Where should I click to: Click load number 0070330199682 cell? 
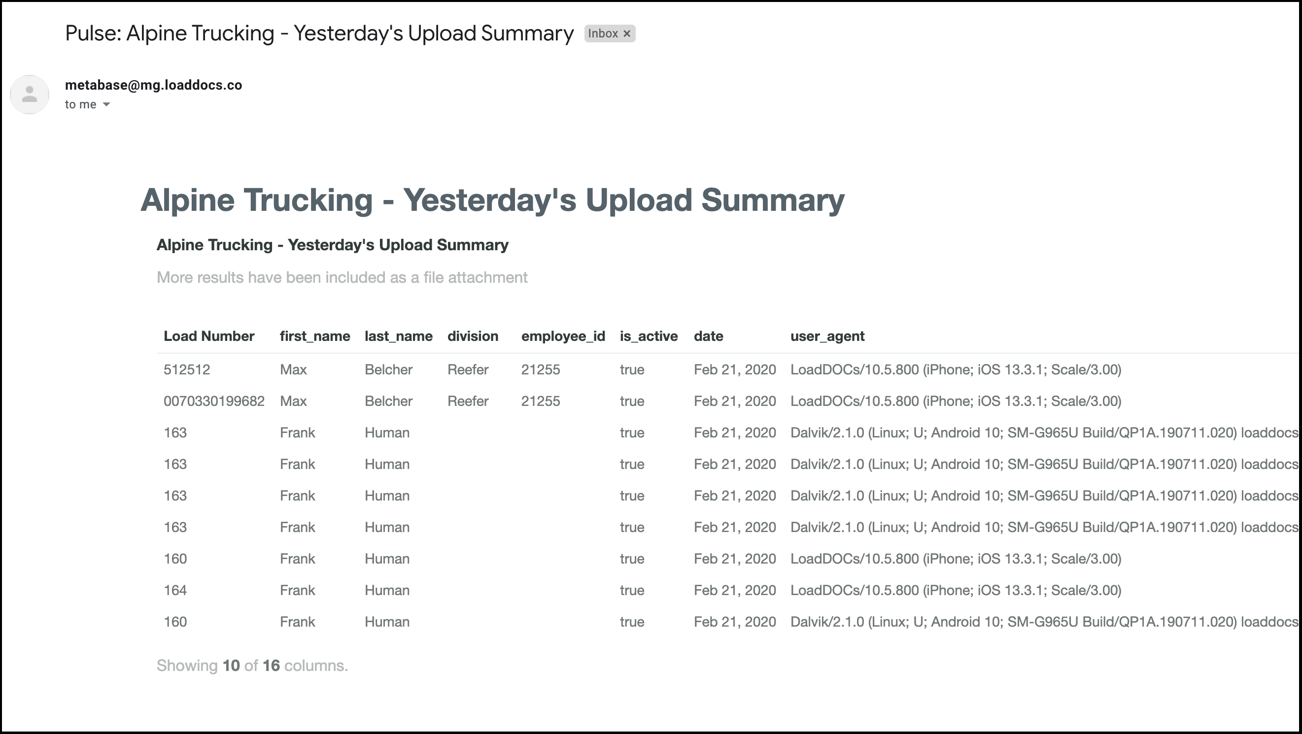(x=214, y=401)
